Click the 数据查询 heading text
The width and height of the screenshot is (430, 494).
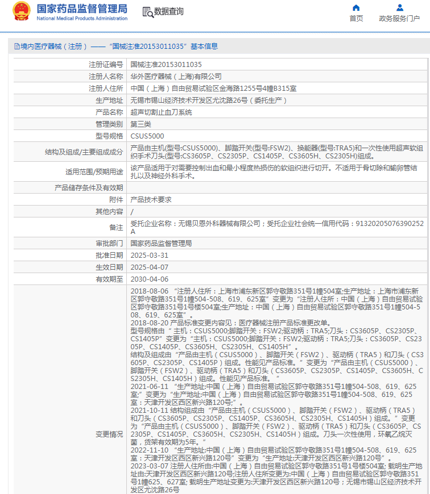[x=169, y=12]
